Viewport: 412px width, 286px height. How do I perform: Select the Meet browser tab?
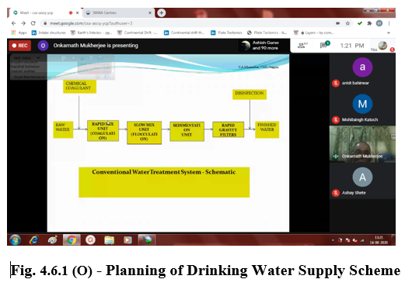point(44,12)
